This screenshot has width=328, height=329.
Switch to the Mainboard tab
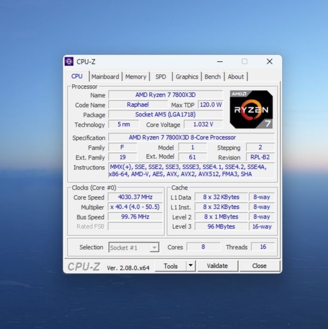click(x=105, y=77)
